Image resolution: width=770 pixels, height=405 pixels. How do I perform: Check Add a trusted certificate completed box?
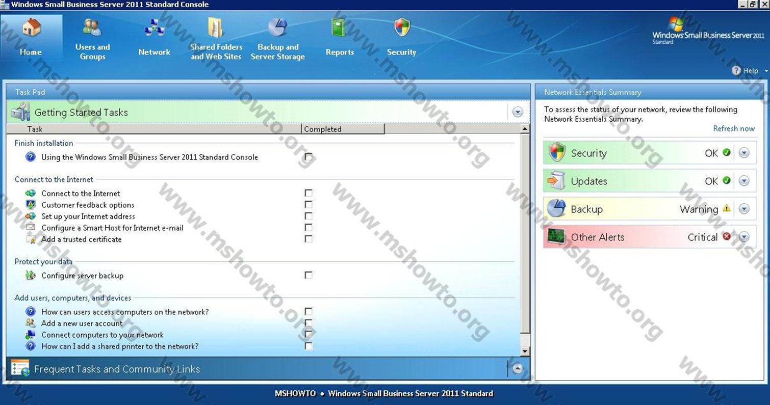click(x=309, y=239)
